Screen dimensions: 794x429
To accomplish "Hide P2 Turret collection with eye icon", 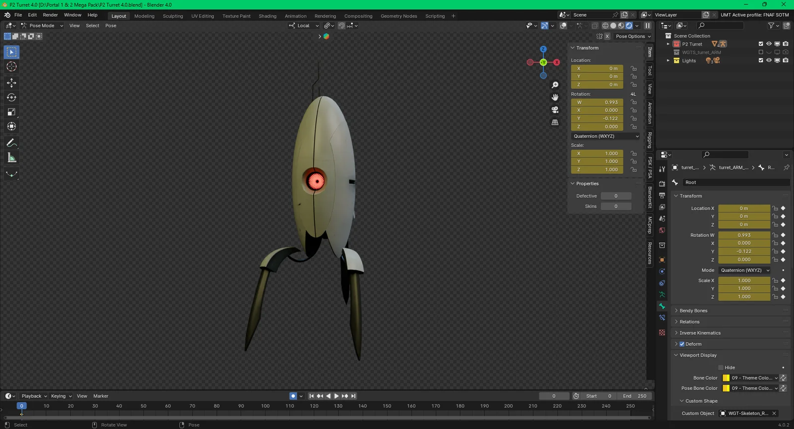I will click(769, 44).
